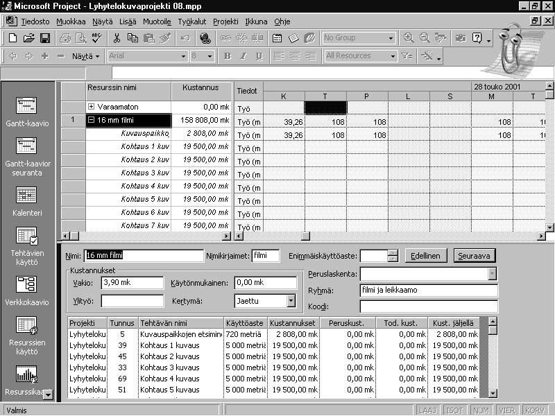Cut selection with scissors icon
555x416 pixels.
(x=117, y=38)
